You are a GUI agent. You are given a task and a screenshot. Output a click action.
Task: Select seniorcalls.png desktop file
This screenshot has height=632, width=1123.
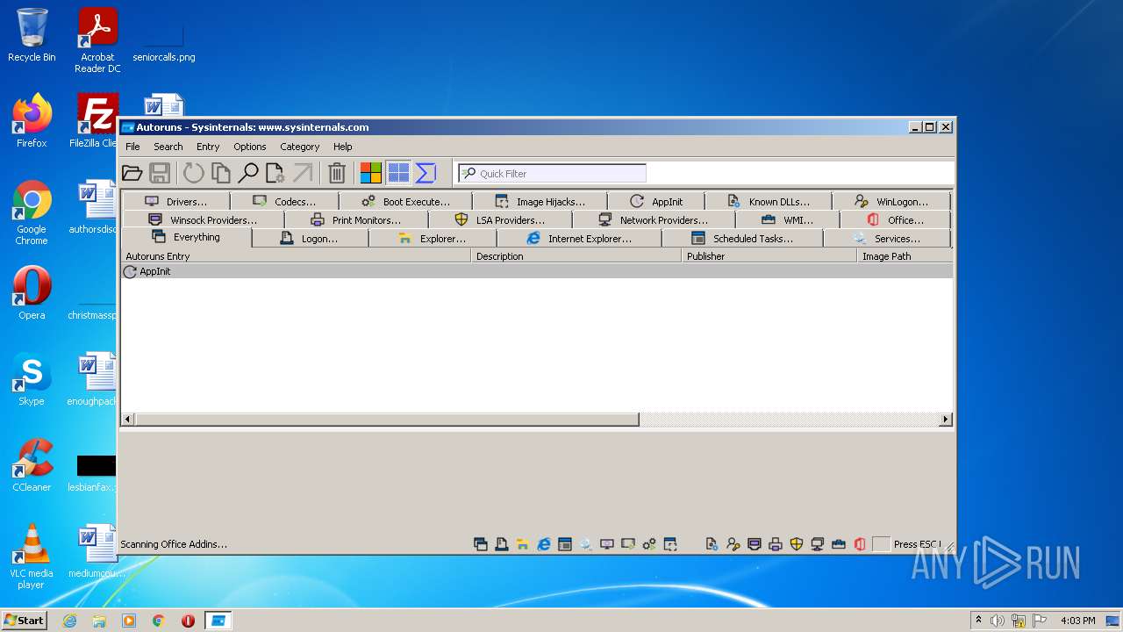tap(164, 40)
